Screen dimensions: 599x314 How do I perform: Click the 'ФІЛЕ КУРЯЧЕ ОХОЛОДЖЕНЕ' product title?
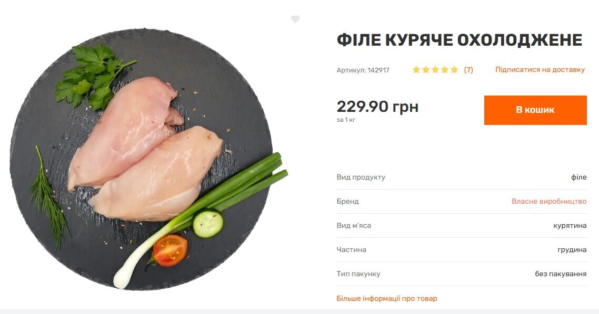pyautogui.click(x=459, y=40)
